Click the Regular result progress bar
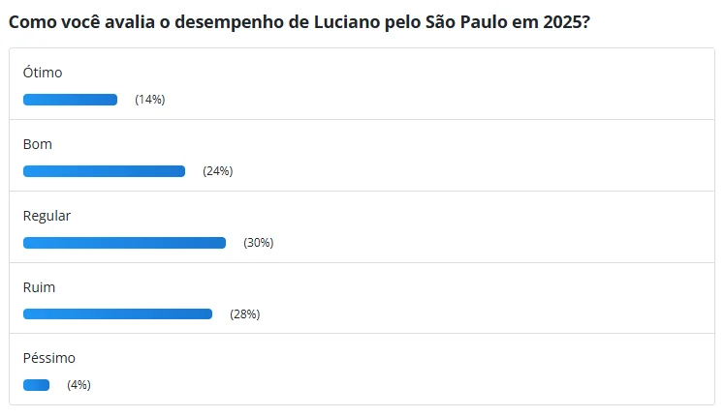 tap(124, 243)
